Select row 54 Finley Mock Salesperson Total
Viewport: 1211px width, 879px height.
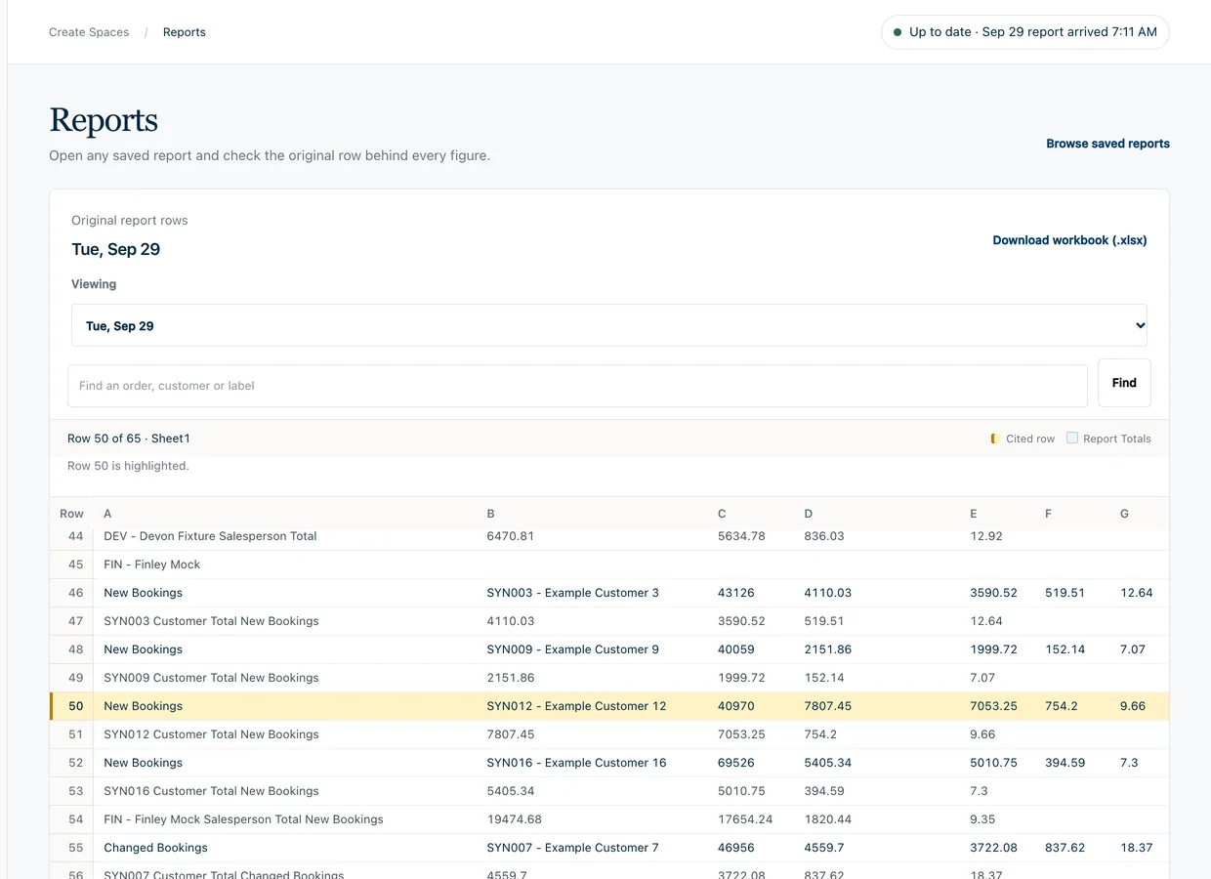pyautogui.click(x=609, y=819)
